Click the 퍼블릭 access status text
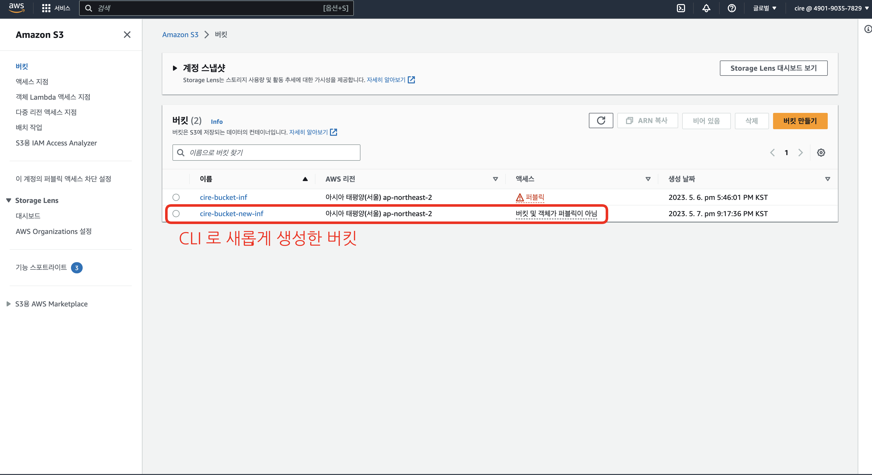 535,197
